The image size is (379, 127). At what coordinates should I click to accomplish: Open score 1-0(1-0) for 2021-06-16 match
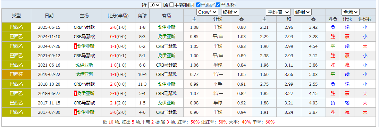[118, 65]
